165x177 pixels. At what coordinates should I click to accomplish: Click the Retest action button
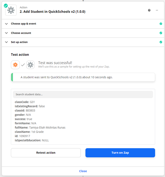pyautogui.click(x=46, y=153)
